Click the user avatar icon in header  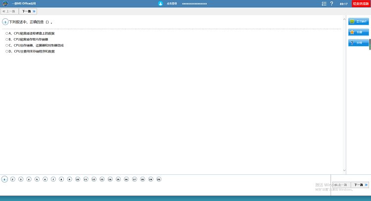160,3
